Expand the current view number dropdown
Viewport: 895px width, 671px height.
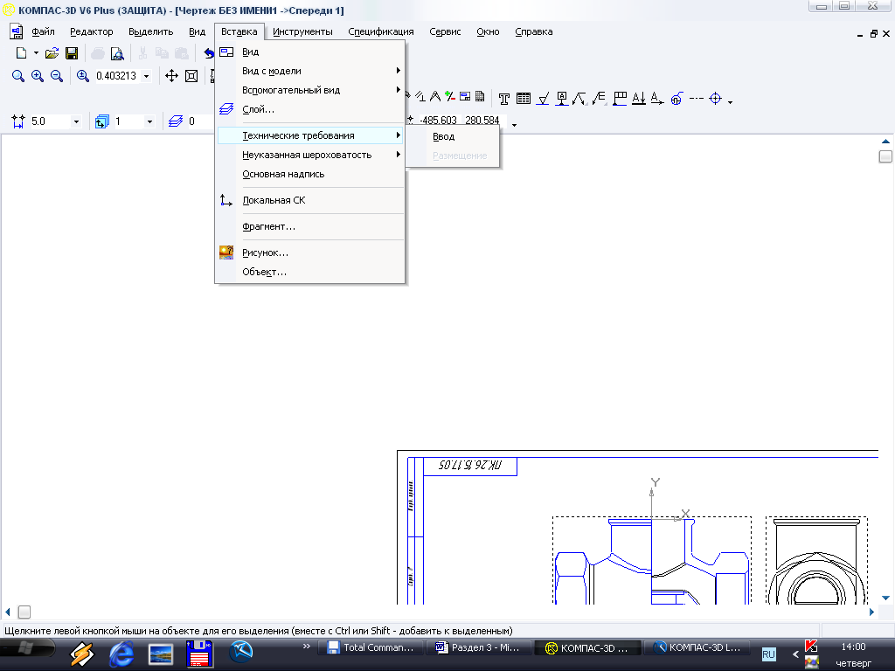pos(149,121)
